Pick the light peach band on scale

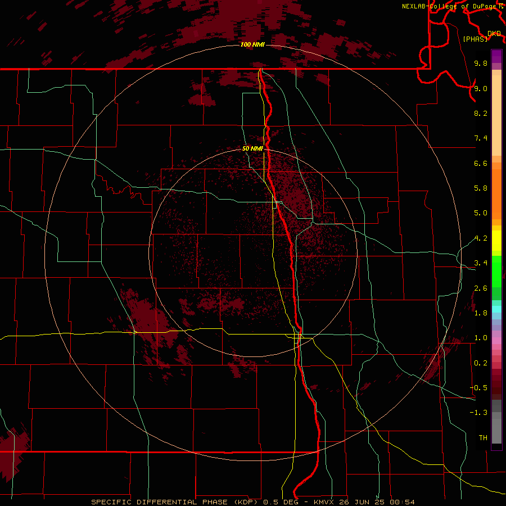[x=496, y=115]
